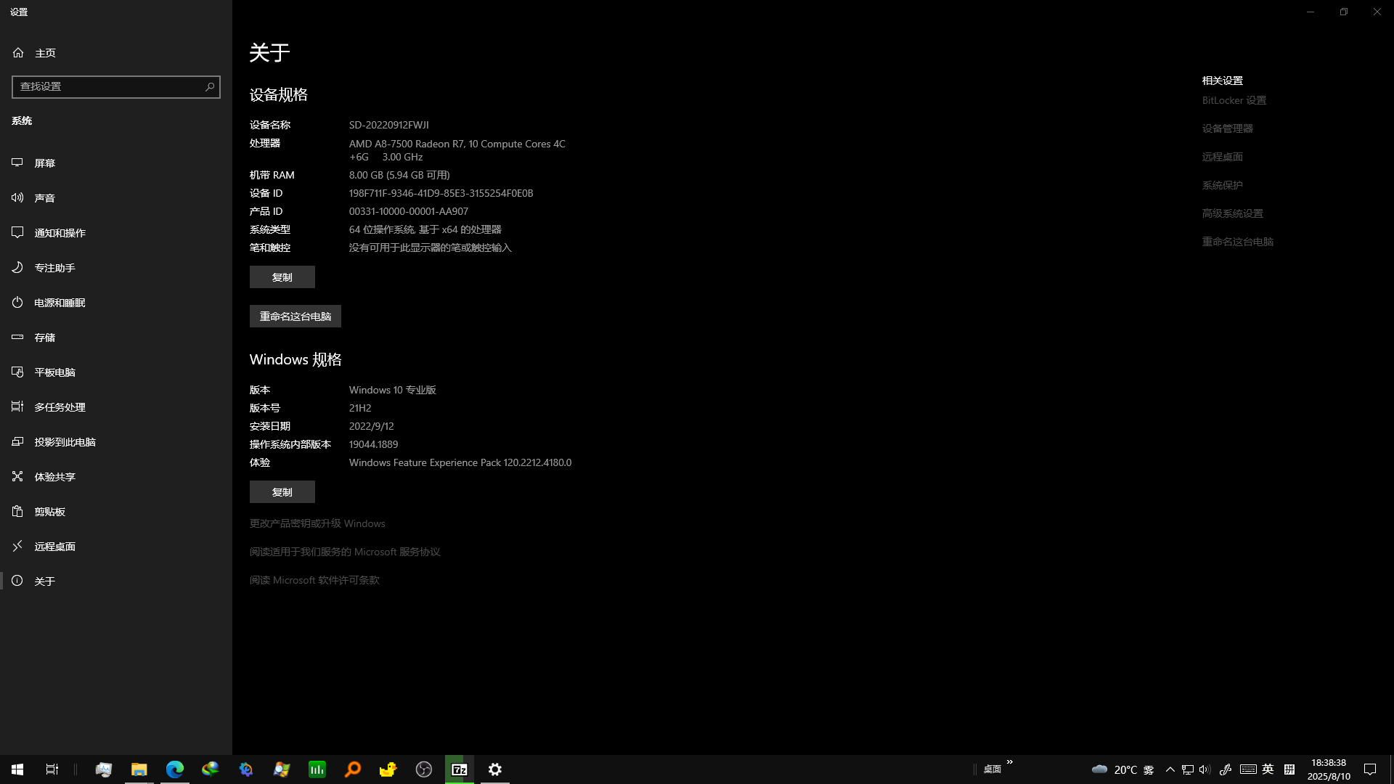
Task: Select 存储 storage settings
Action: point(116,338)
